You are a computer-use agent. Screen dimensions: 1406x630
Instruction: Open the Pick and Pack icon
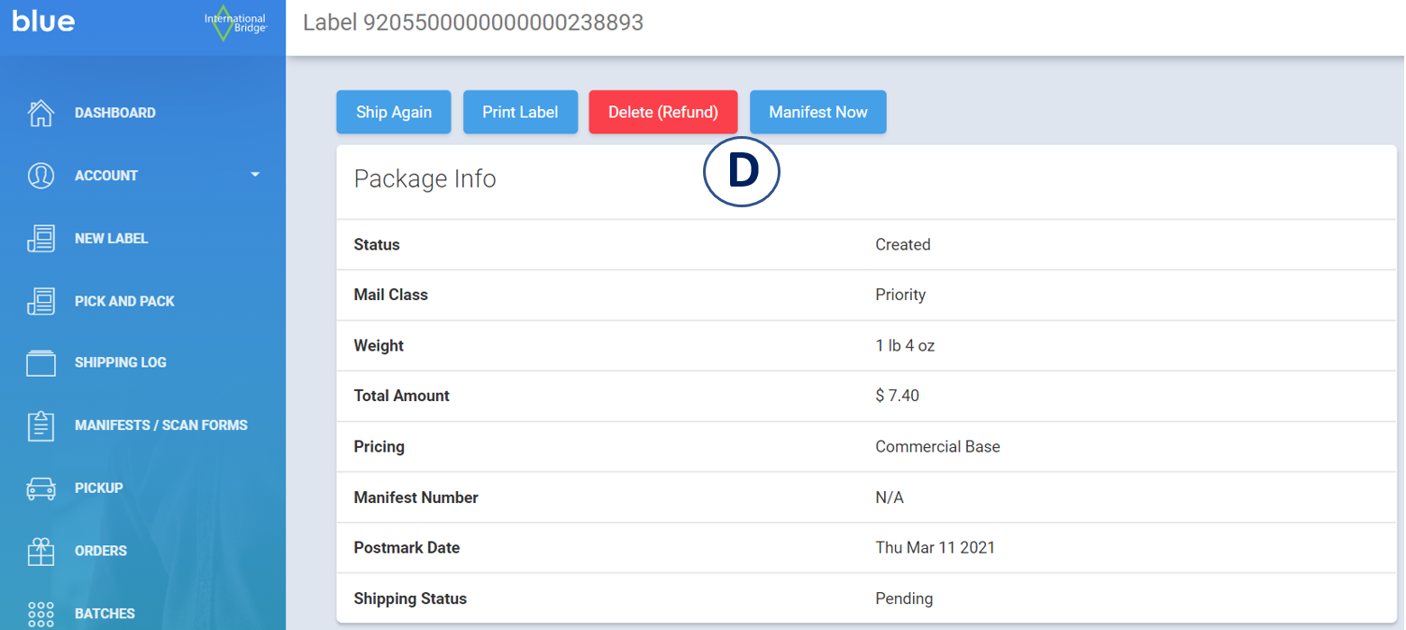pos(41,300)
